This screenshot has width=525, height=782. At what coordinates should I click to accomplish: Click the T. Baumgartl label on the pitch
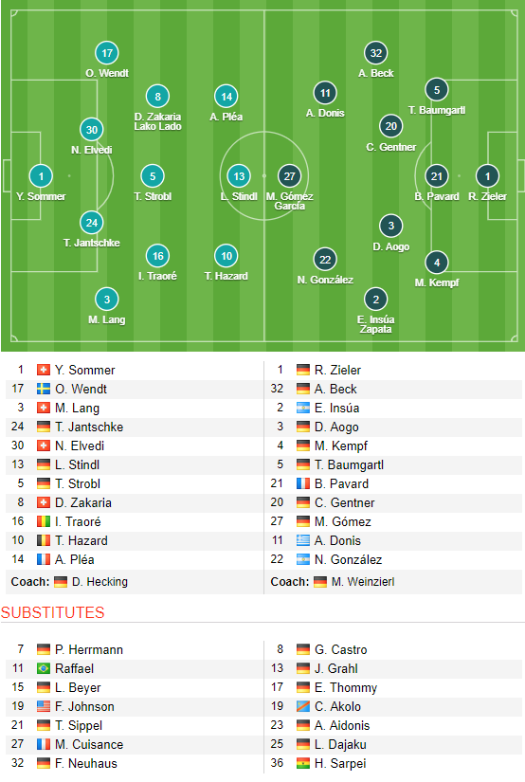[437, 110]
